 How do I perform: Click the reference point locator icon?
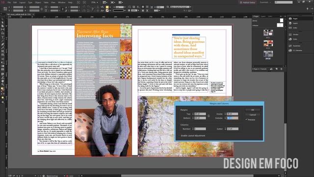pos(5,9)
